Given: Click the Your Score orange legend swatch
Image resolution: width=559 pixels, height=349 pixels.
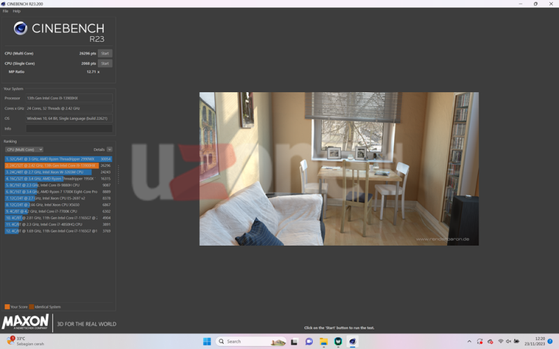Looking at the screenshot, I should click(7, 306).
